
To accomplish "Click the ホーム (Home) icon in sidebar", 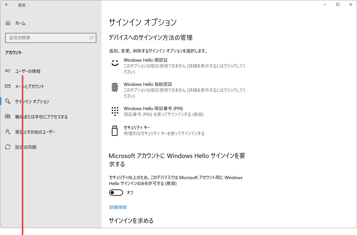I will click(x=7, y=23).
